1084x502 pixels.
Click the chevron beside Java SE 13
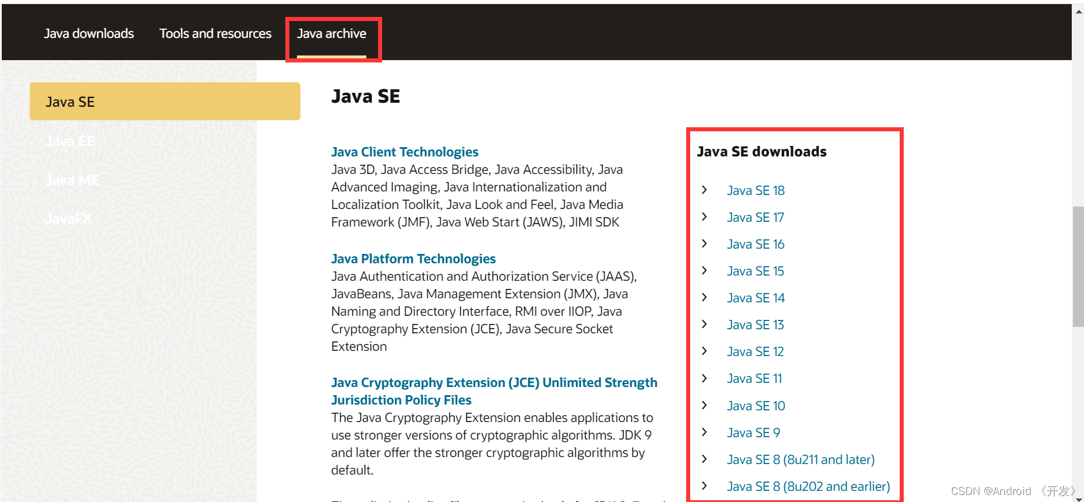point(704,324)
